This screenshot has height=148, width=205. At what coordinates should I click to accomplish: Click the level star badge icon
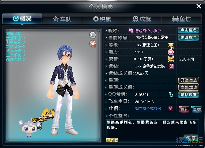point(171,45)
